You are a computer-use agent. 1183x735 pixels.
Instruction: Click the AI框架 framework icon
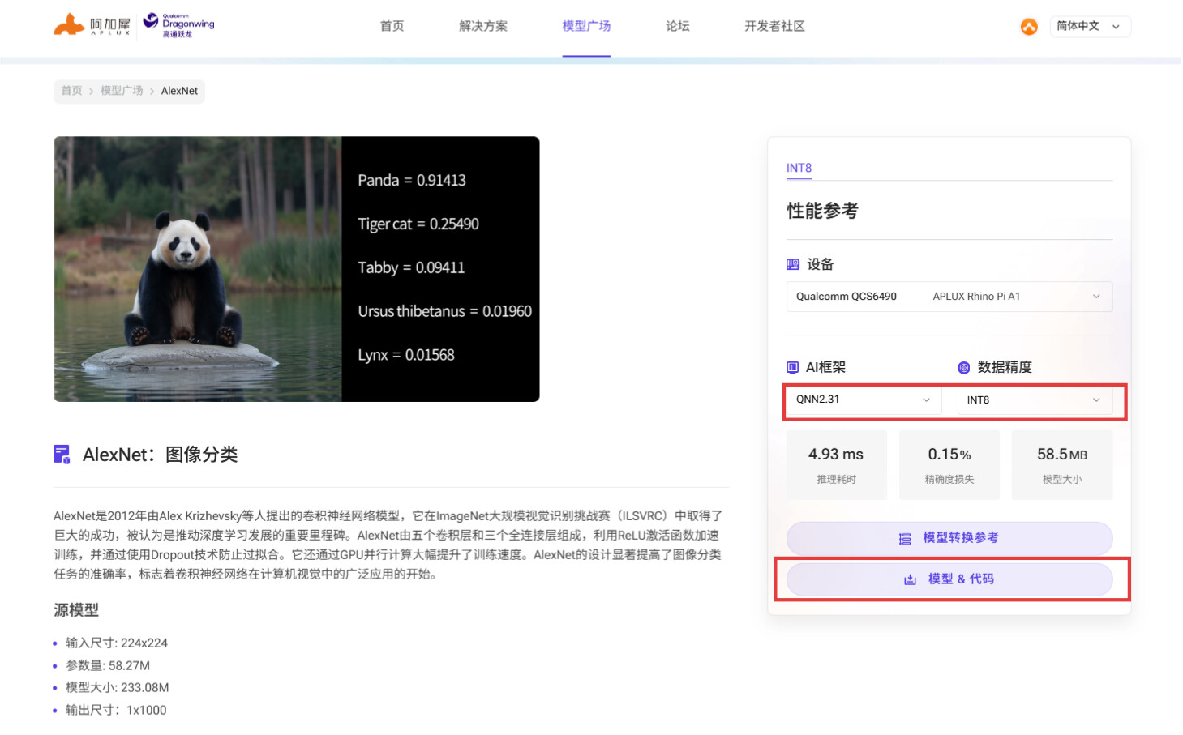[x=793, y=367]
